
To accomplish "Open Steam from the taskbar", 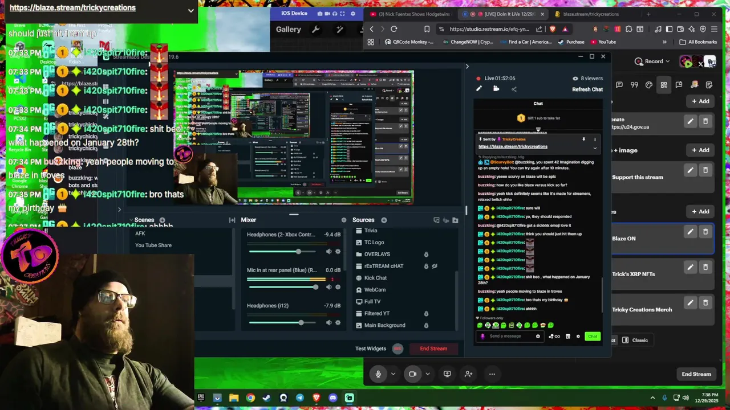I will click(267, 398).
